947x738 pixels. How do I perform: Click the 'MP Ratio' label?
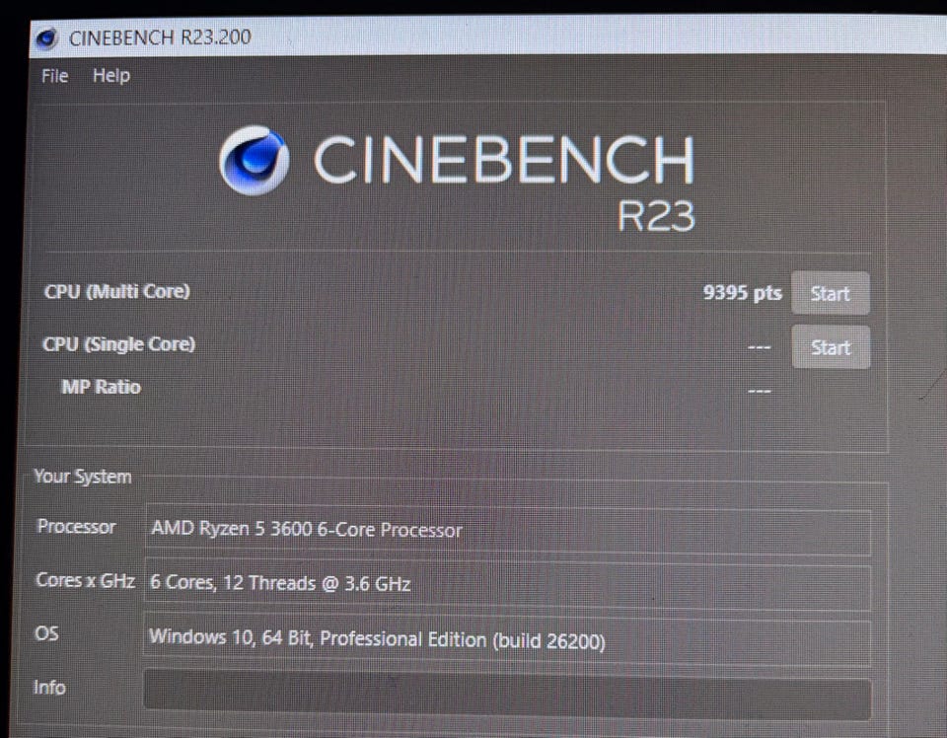102,387
